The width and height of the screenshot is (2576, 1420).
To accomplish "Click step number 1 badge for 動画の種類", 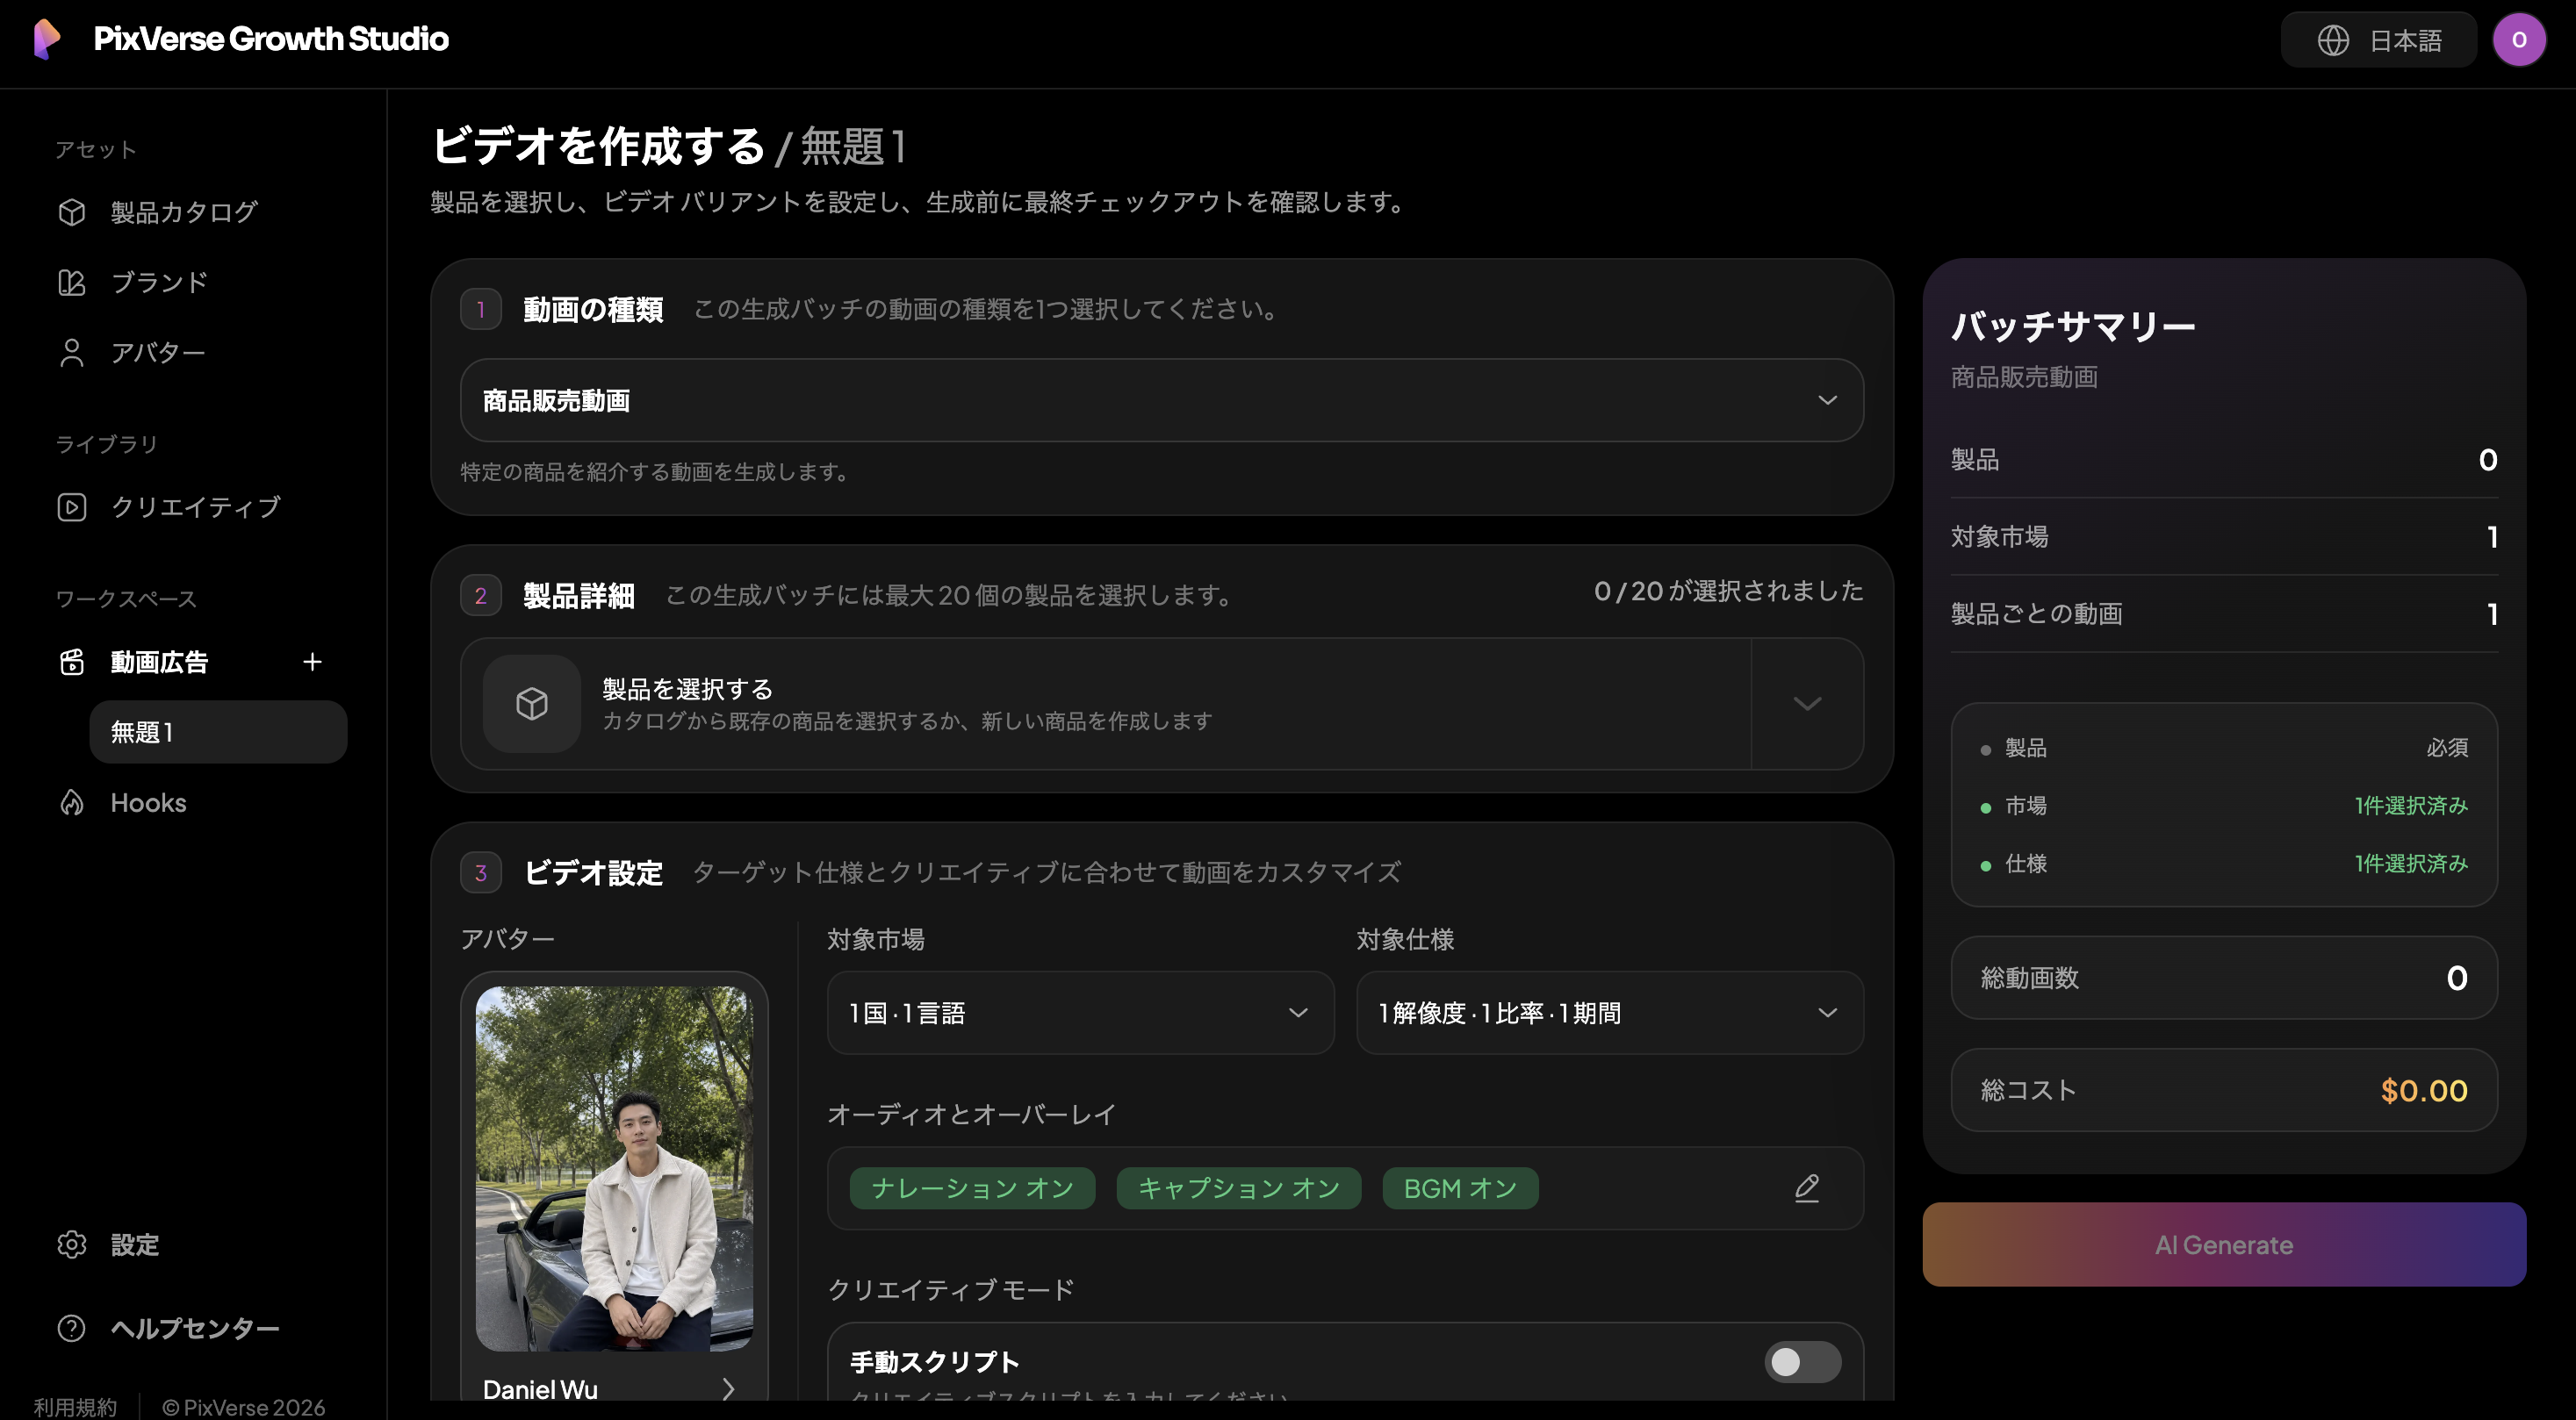I will click(481, 310).
